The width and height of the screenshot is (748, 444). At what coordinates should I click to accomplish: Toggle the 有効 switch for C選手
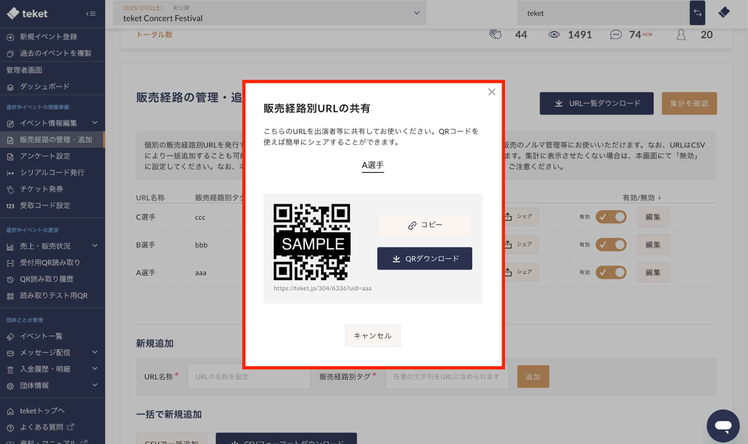tap(611, 217)
